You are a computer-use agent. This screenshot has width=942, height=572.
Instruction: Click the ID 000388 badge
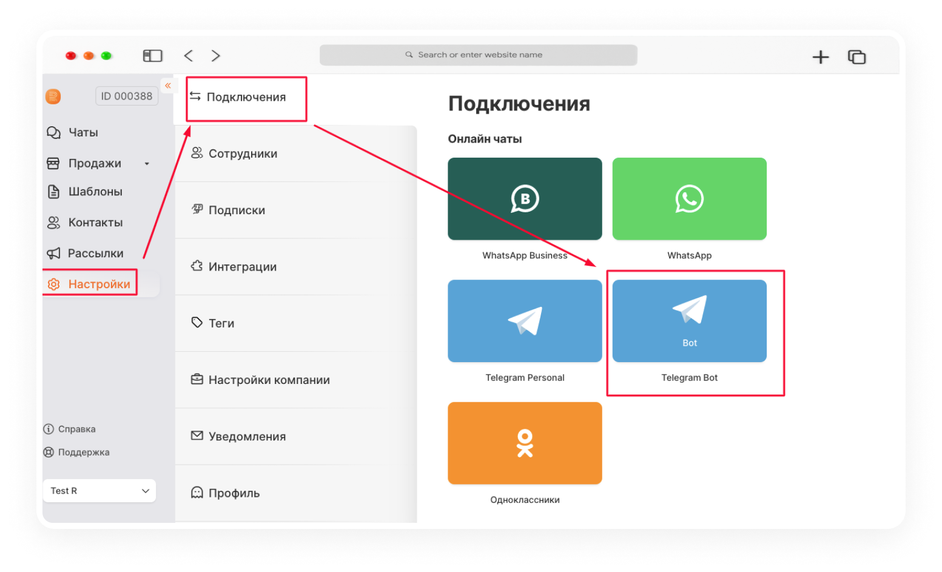pos(127,96)
